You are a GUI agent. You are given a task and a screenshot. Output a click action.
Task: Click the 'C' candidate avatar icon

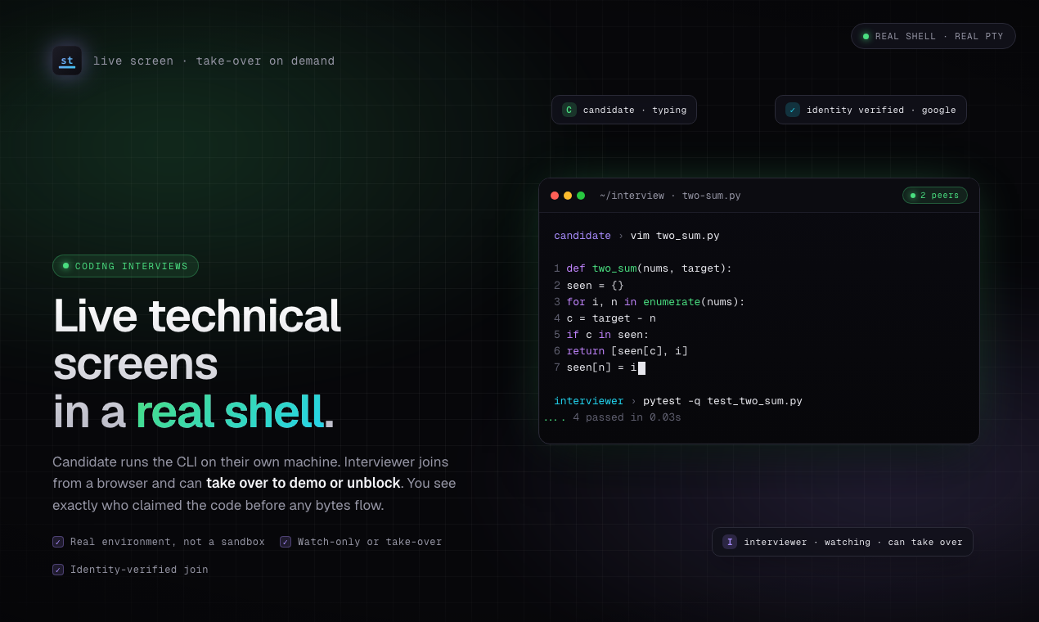[569, 110]
